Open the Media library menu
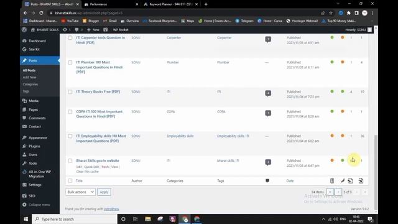This screenshot has width=398, height=224. [34, 101]
